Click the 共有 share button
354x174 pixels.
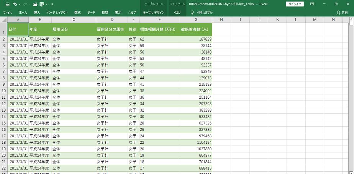point(342,13)
